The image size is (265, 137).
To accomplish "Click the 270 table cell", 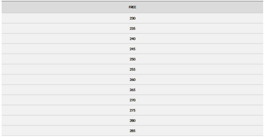I will point(132,100).
